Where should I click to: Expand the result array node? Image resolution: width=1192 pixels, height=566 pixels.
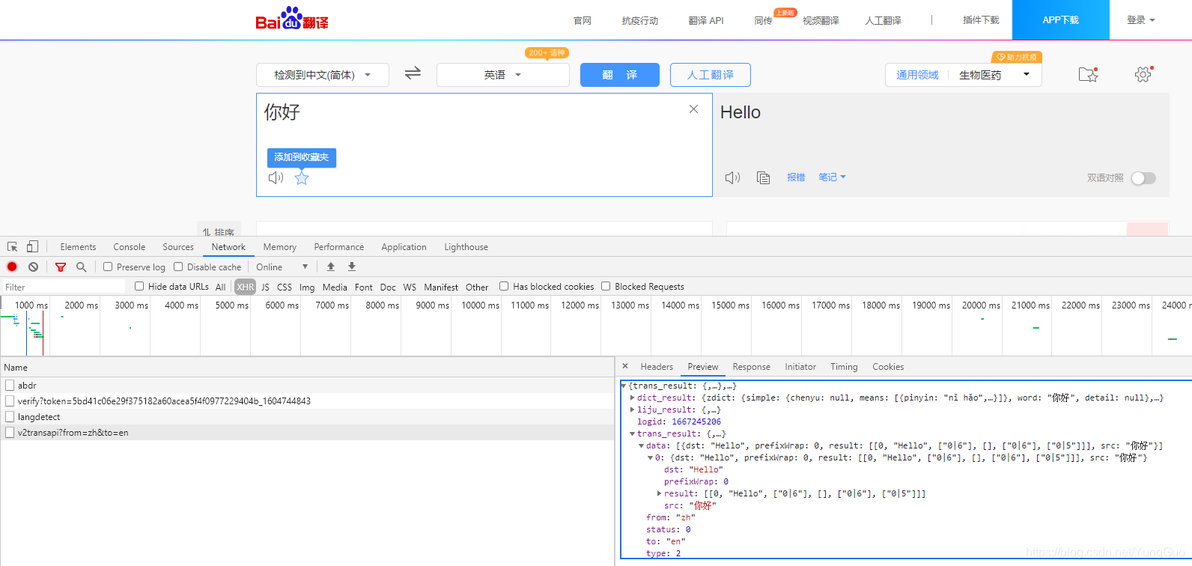[659, 493]
